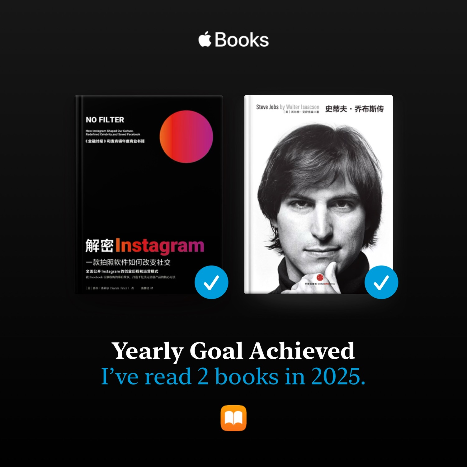The image size is (467, 467).
Task: Click the checkmark badge on Steve Jobs book
Action: click(x=381, y=282)
